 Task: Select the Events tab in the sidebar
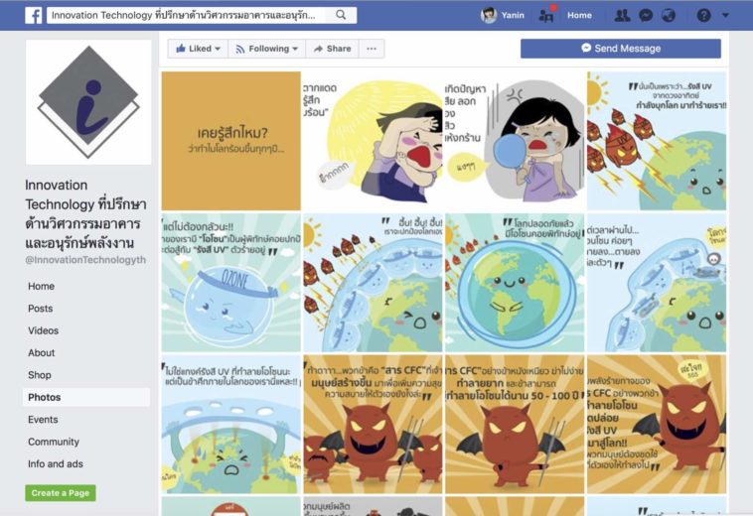43,420
